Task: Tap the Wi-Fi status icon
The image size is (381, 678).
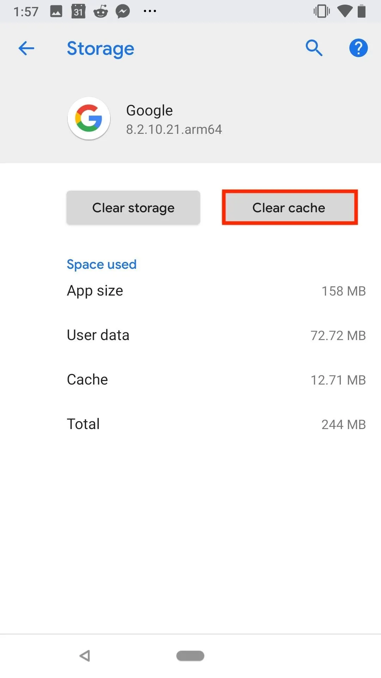Action: pos(345,11)
